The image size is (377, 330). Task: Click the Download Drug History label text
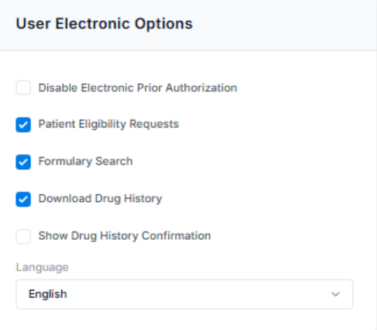click(100, 199)
